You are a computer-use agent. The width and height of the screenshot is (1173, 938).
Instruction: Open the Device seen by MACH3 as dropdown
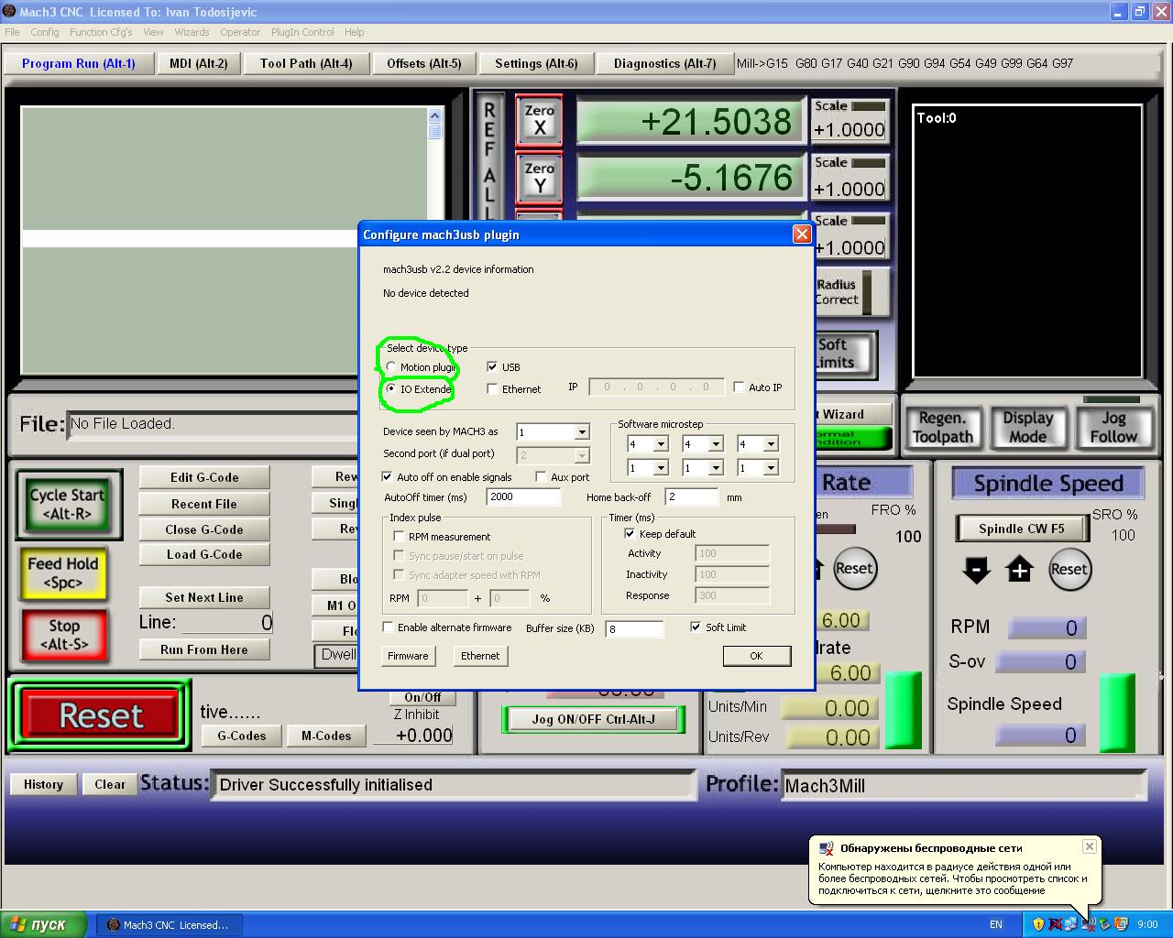point(582,432)
